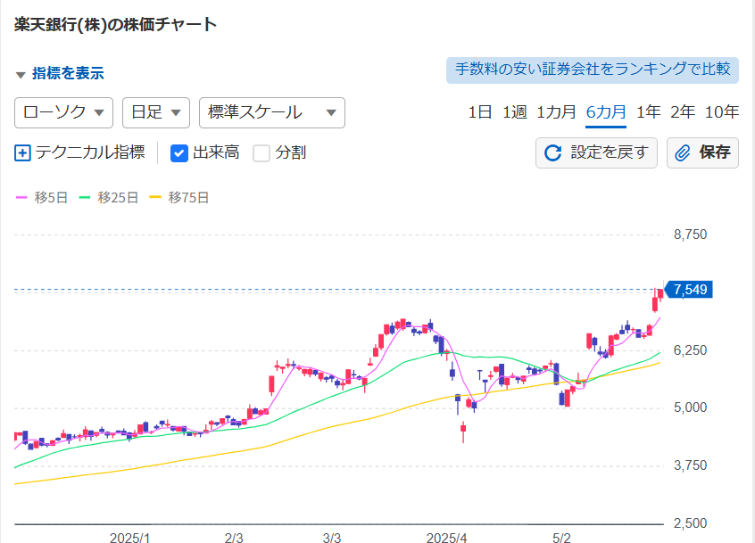Open the 標準スケール scale dropdown
This screenshot has width=755, height=543.
(272, 113)
